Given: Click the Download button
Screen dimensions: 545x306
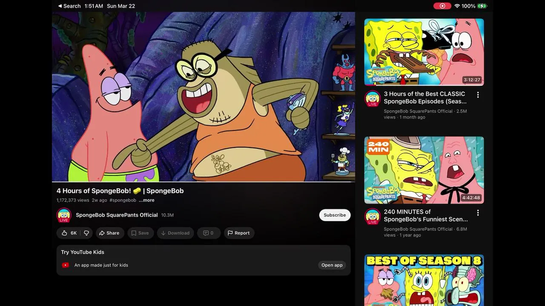Looking at the screenshot, I should point(175,233).
